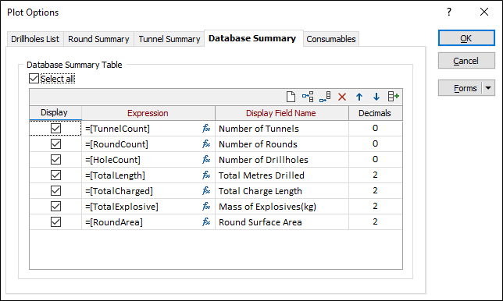The width and height of the screenshot is (503, 301).
Task: Open the Round Summary tab
Action: tap(98, 39)
